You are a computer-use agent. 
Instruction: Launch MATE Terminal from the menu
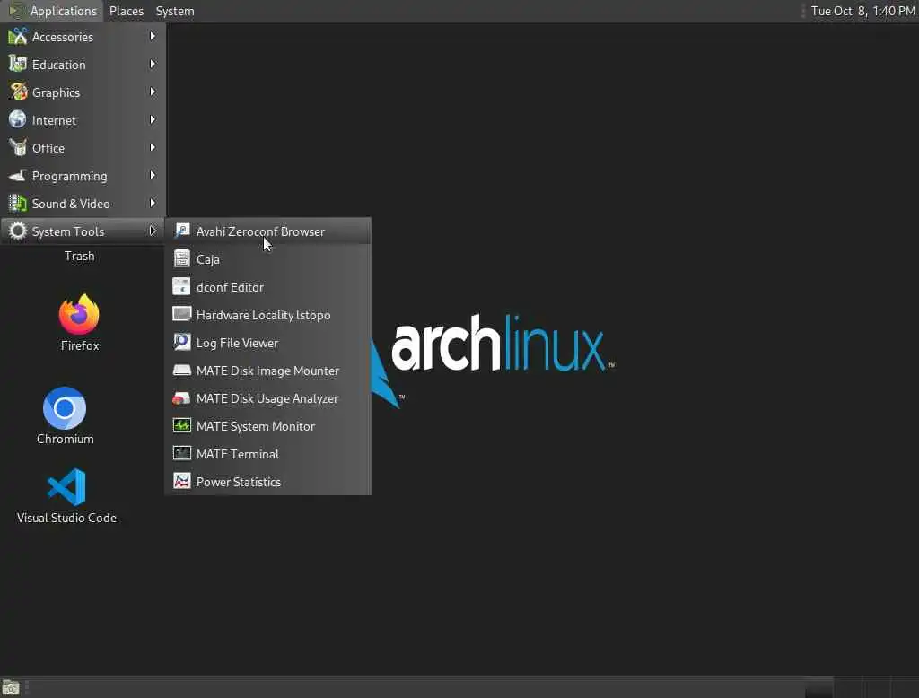[x=267, y=454]
